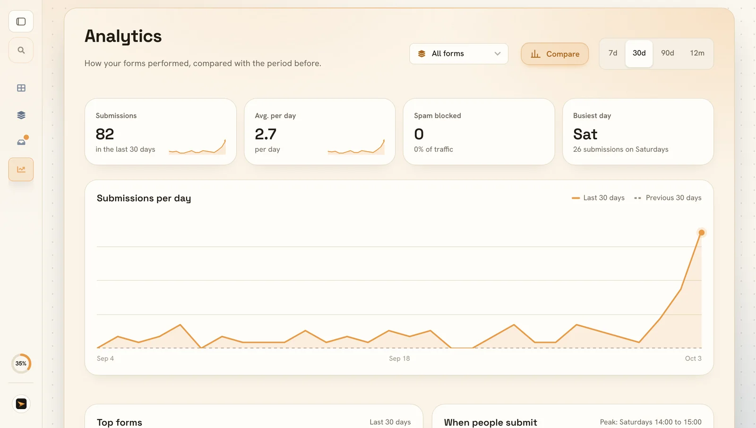Switch range to 90d
Viewport: 756px width, 428px height.
point(667,53)
